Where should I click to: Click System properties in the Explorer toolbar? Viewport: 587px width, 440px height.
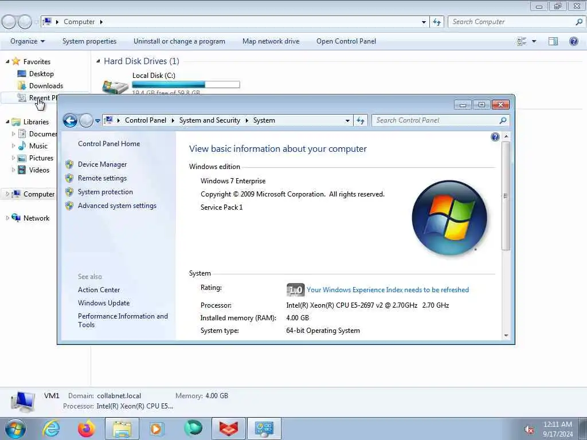click(x=89, y=41)
